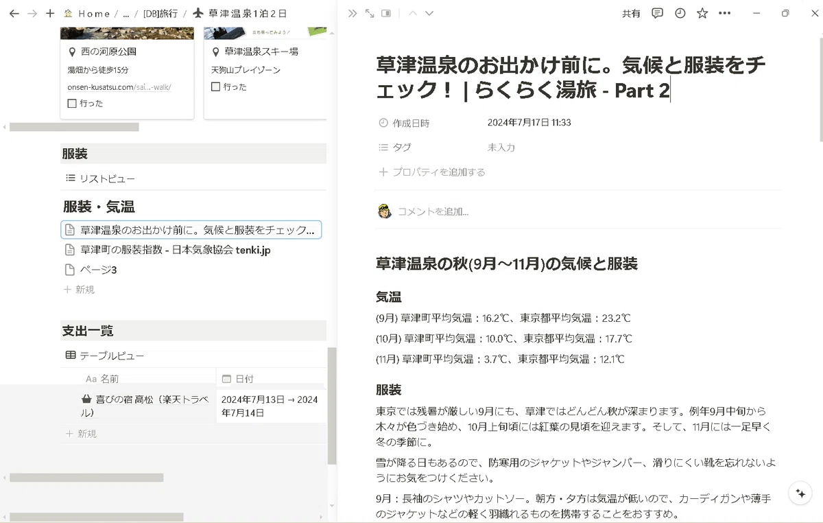The image size is (823, 523).
Task: Add a new row in 支出一覧 table
Action: [x=80, y=434]
